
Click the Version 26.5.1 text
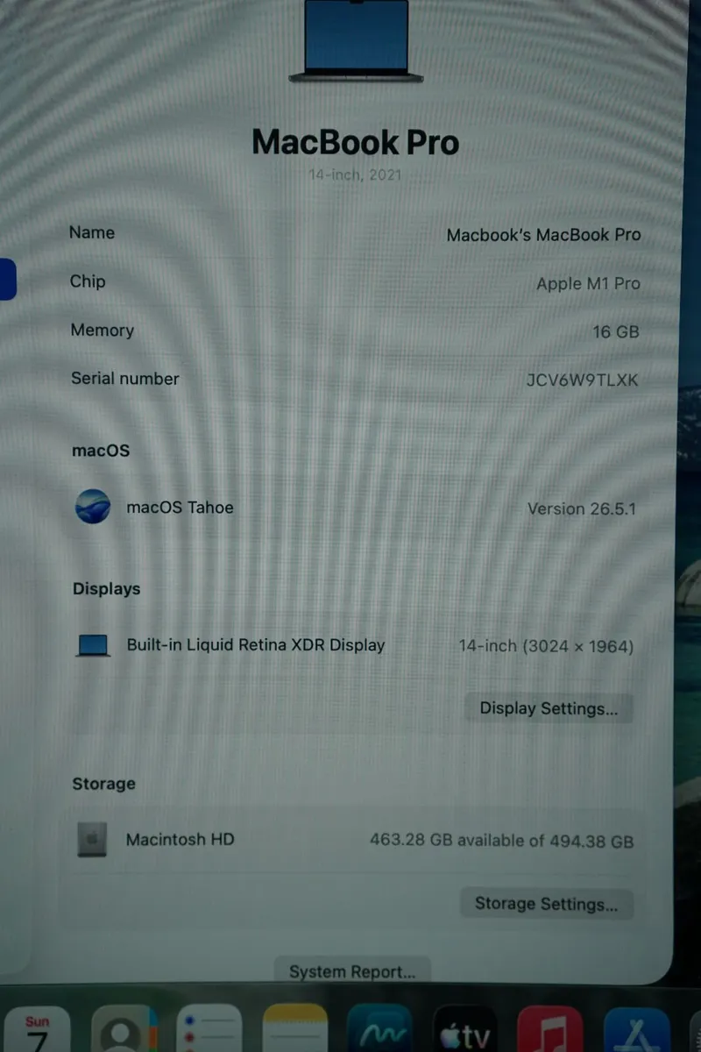click(582, 508)
